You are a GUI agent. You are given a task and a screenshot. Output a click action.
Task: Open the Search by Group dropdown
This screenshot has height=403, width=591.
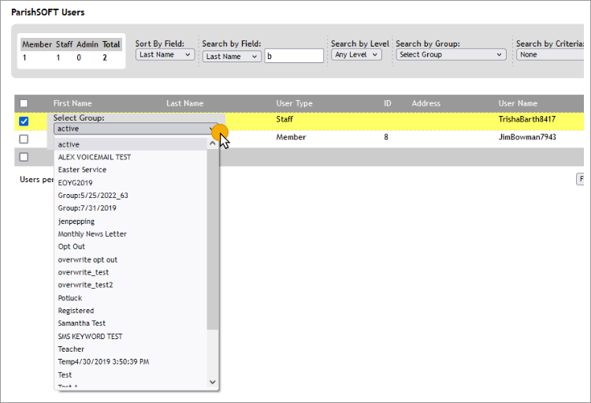click(x=451, y=54)
